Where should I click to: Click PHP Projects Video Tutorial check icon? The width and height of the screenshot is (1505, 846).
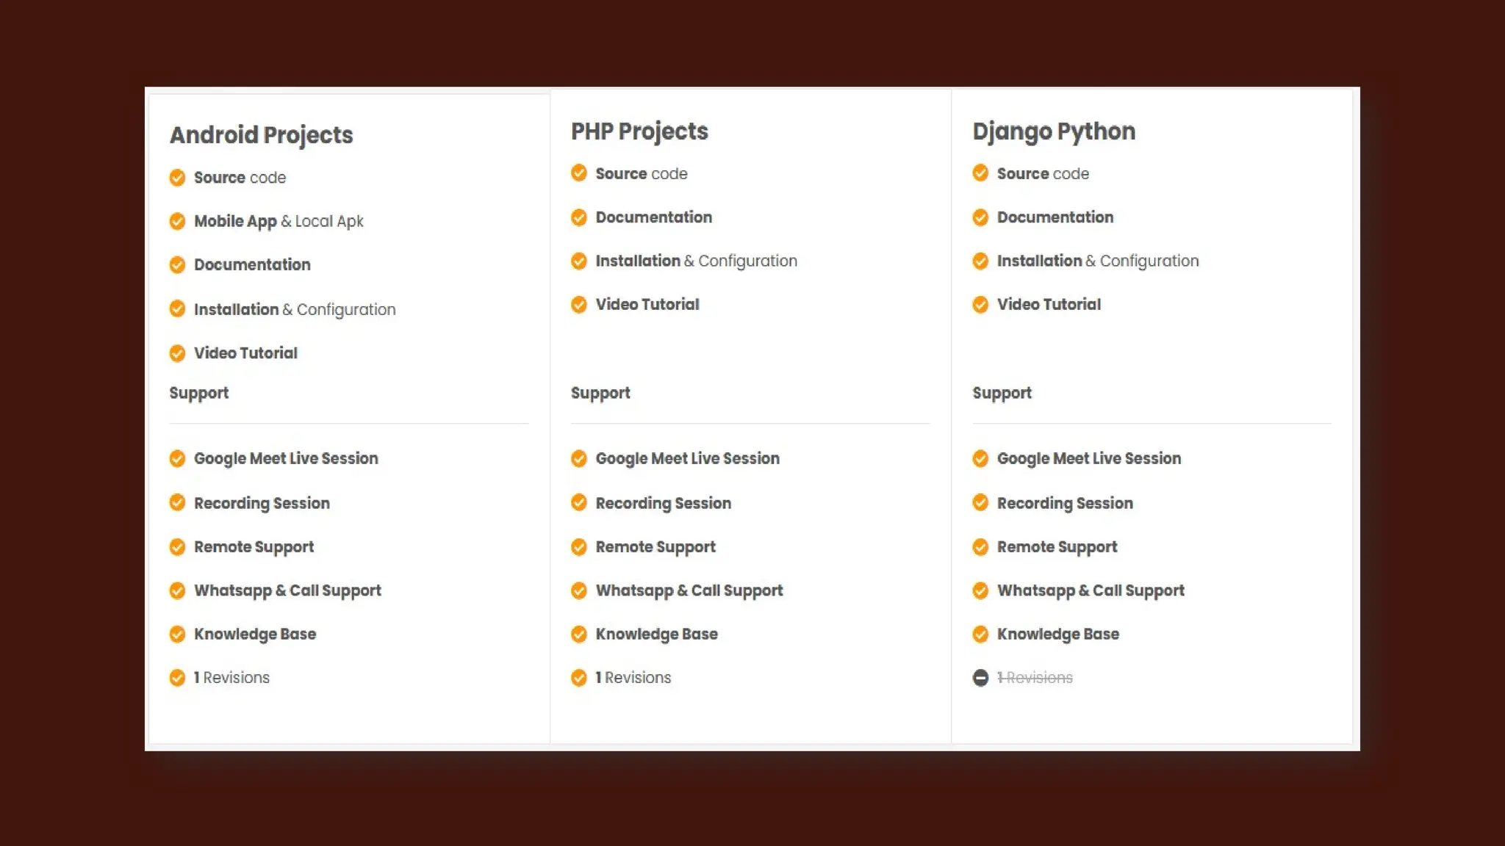tap(579, 304)
